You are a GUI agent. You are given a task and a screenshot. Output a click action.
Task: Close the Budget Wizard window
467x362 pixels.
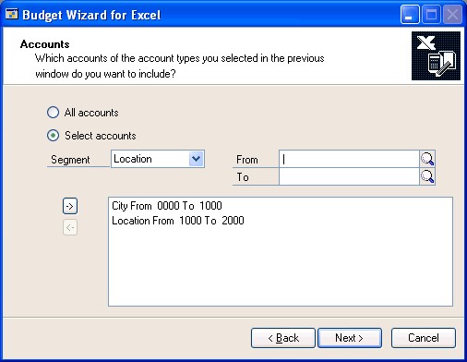pos(452,14)
